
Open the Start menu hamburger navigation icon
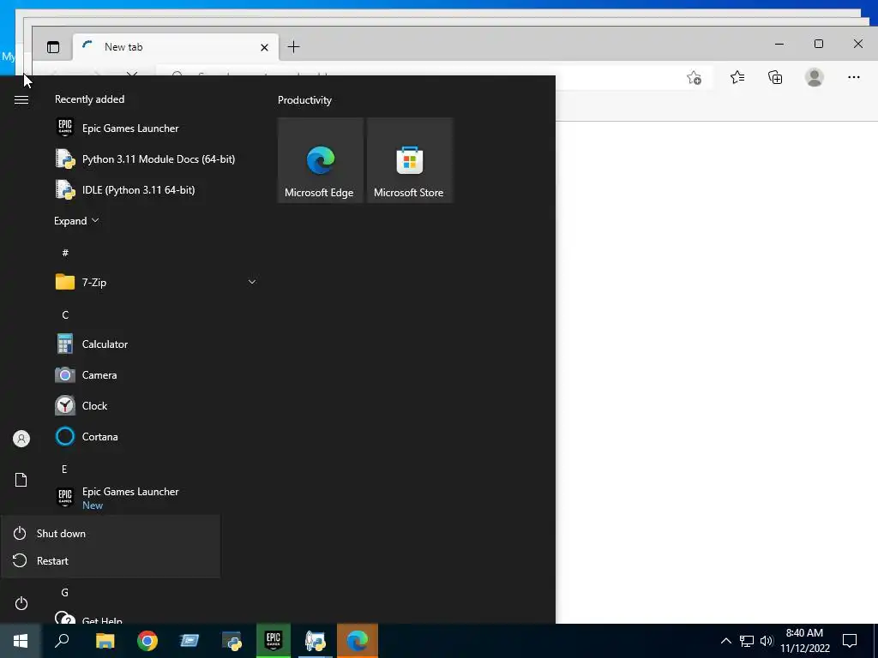(21, 99)
